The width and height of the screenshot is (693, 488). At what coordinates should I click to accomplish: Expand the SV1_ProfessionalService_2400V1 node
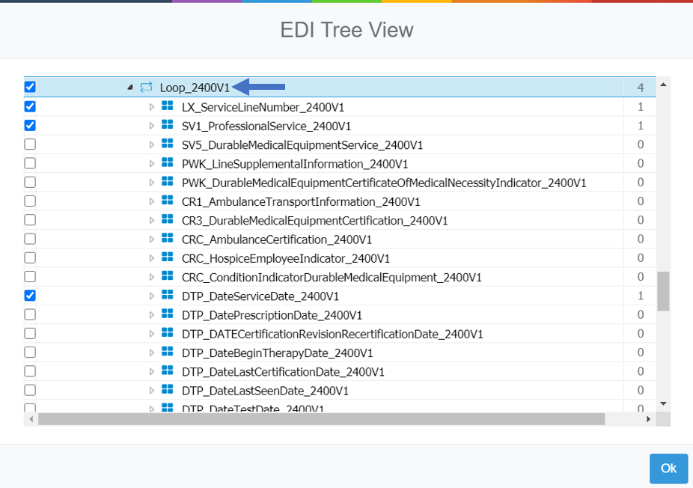tap(152, 126)
